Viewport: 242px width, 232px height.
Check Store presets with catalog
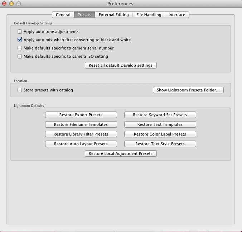[20, 90]
